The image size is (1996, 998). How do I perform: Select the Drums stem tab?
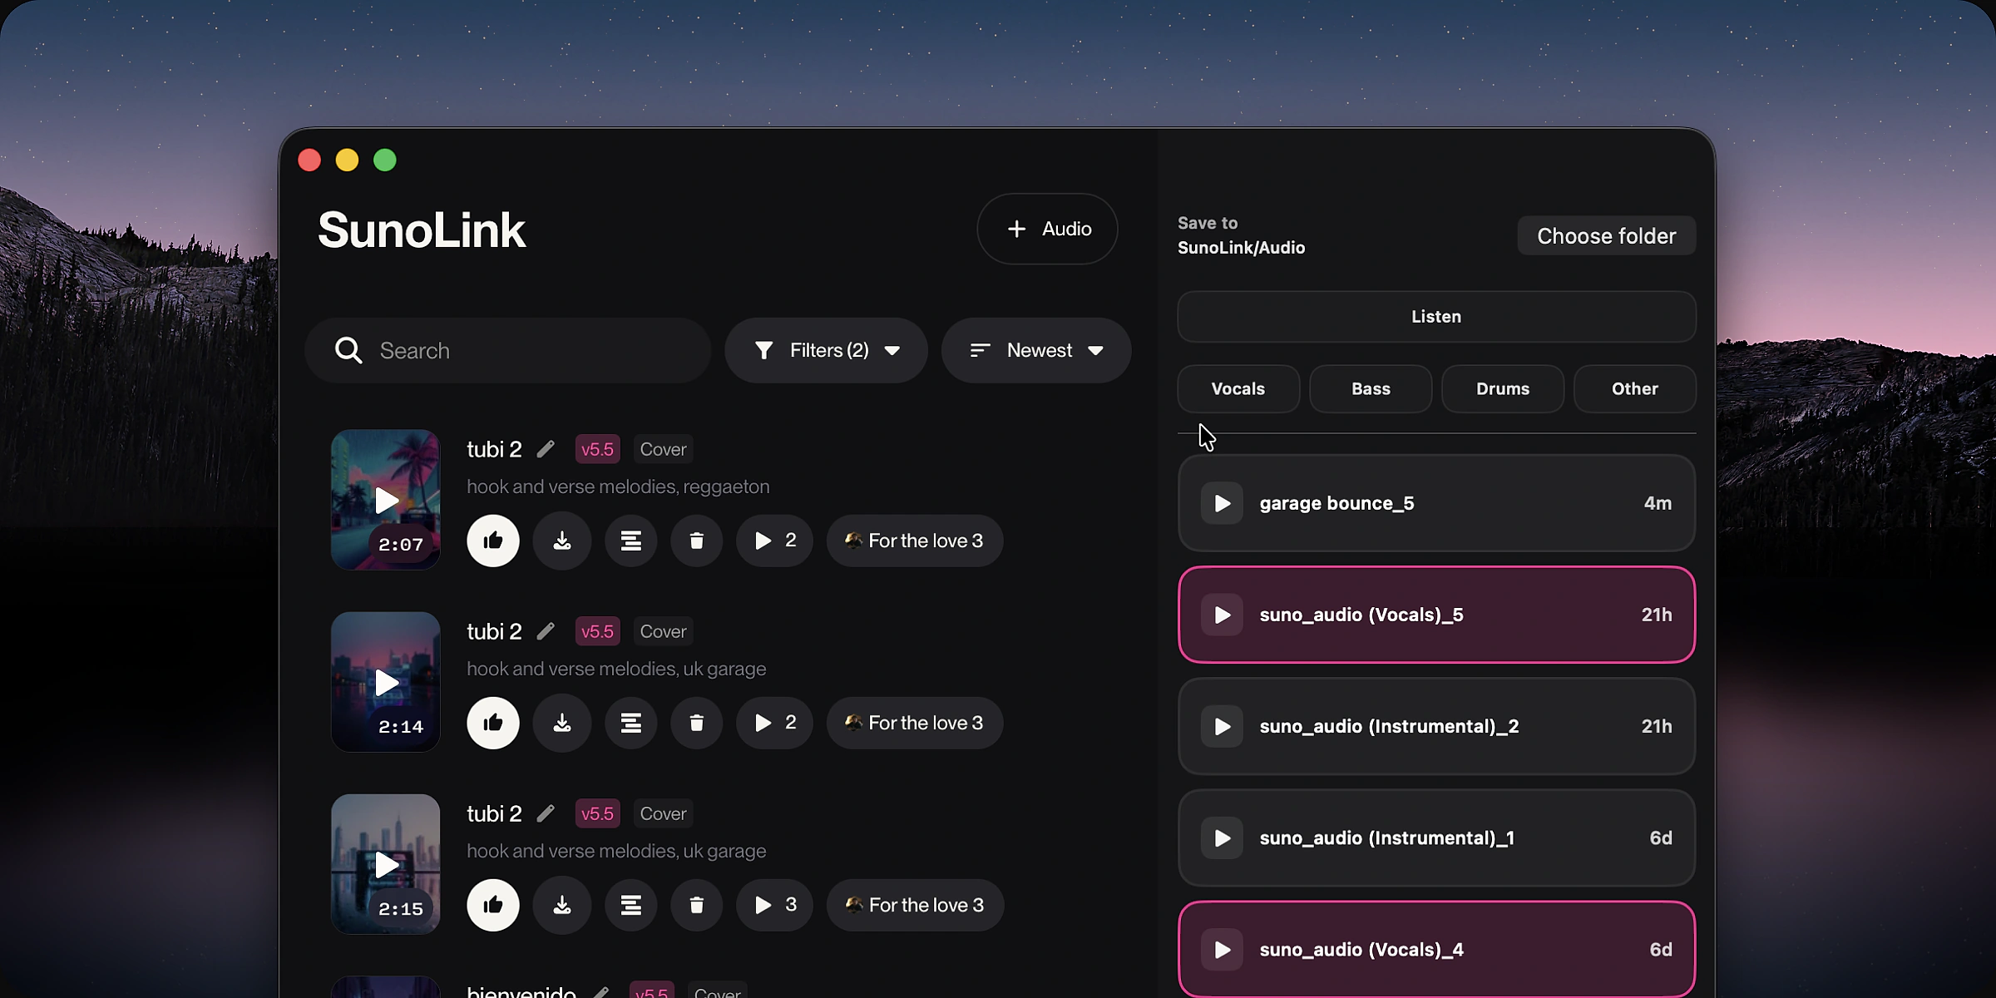pos(1503,388)
